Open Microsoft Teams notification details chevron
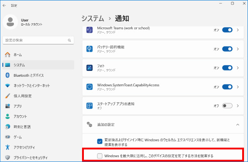Viewport: 248px width, 162px height. click(x=238, y=30)
